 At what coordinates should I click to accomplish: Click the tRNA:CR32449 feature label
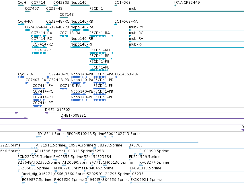[x=187, y=3]
